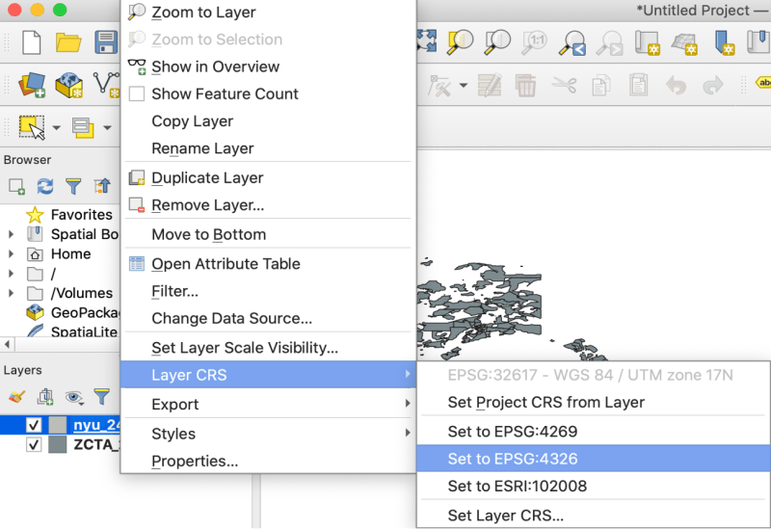The width and height of the screenshot is (771, 529).
Task: Click the New GeoPackage Layer icon
Action: 68,85
